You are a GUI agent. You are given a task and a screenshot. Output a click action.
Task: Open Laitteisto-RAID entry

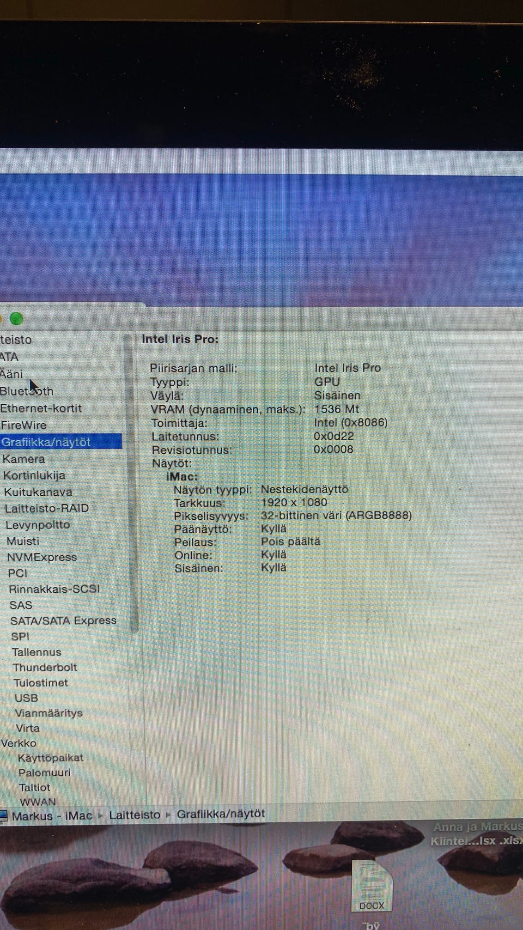[47, 508]
